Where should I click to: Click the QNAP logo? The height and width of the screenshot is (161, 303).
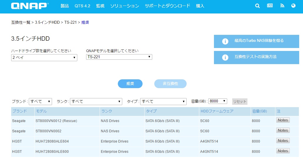click(30, 6)
